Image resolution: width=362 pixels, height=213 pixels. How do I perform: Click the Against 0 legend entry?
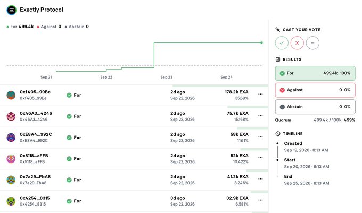point(49,27)
